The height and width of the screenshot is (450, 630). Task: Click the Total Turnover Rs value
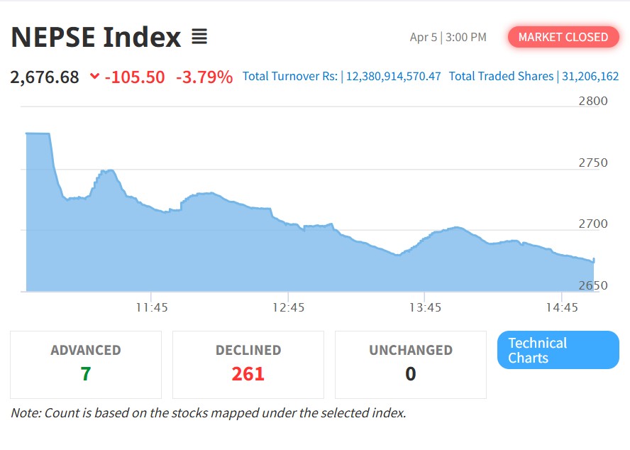(393, 76)
